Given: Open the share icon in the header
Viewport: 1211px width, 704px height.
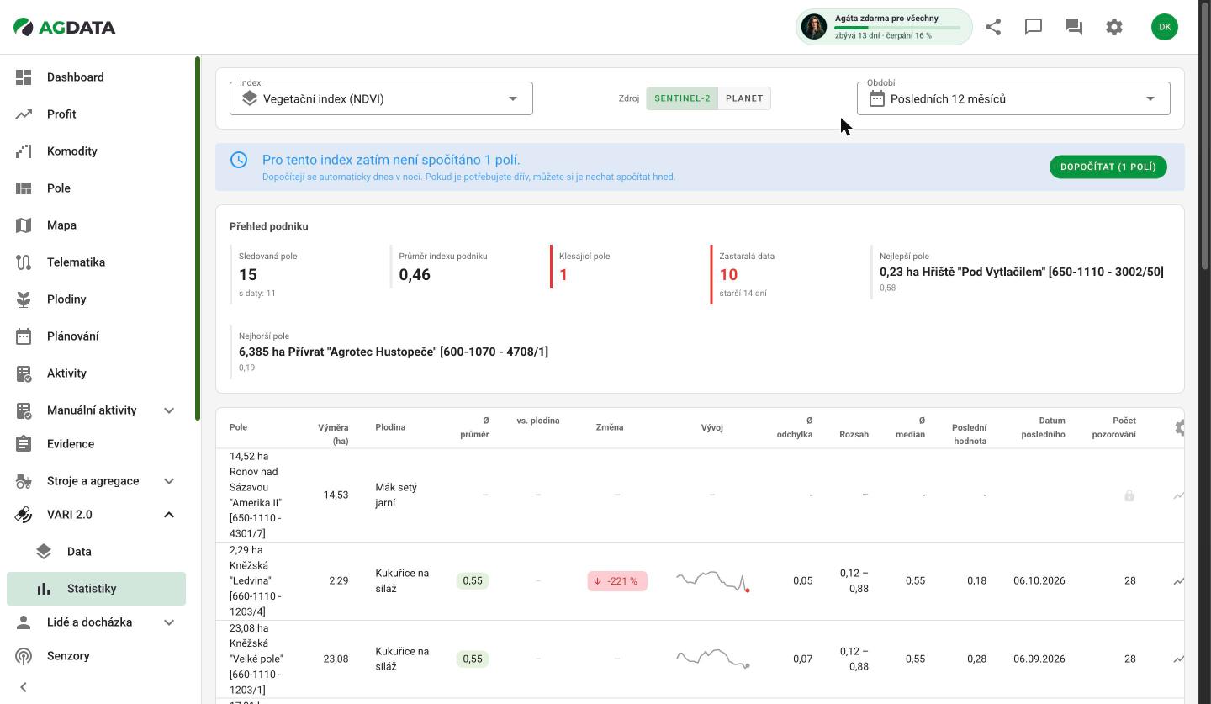Looking at the screenshot, I should [993, 27].
